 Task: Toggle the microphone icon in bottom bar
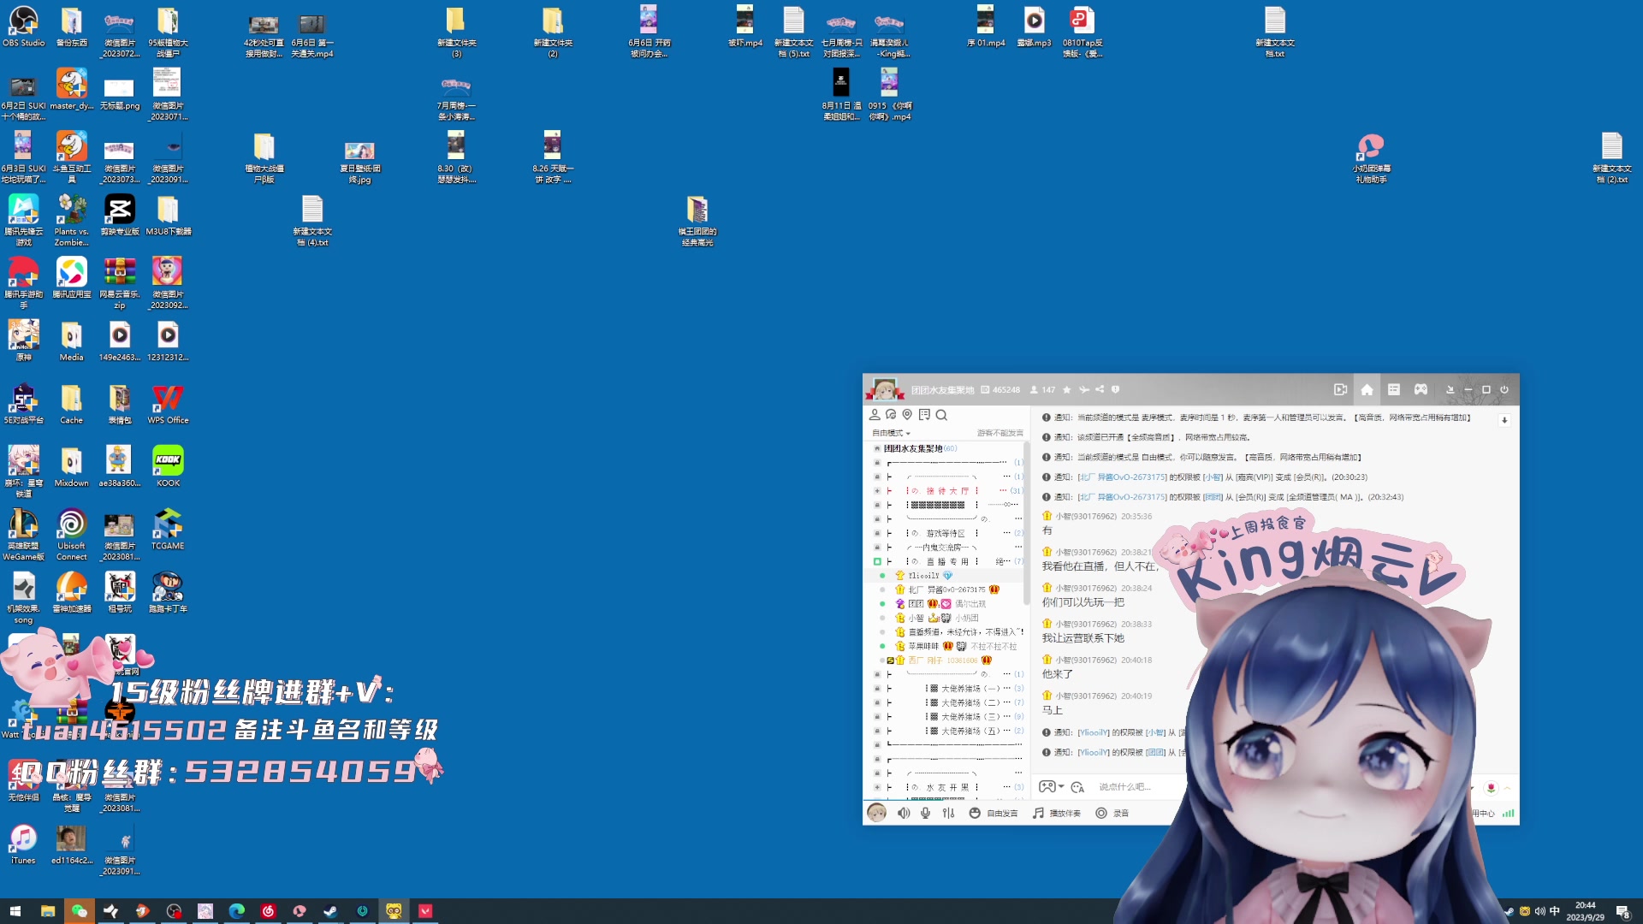click(x=925, y=814)
